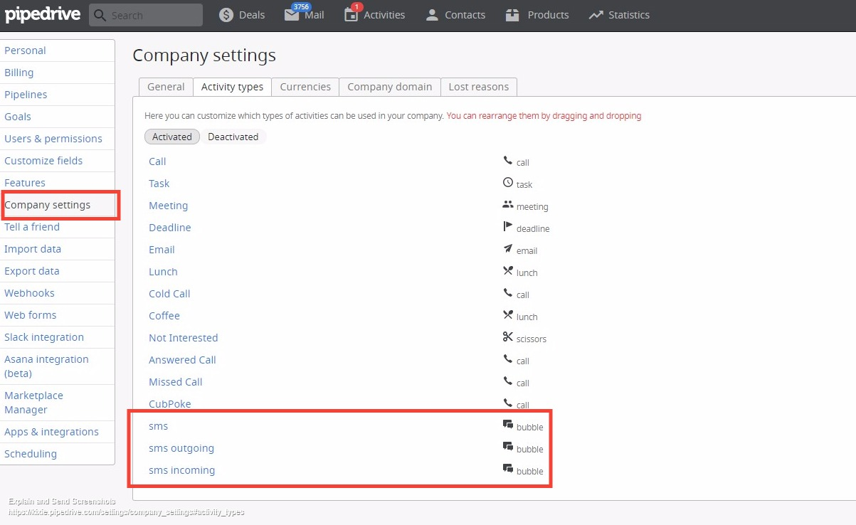The image size is (856, 525).
Task: Click the clock icon in Task row
Action: 507,184
